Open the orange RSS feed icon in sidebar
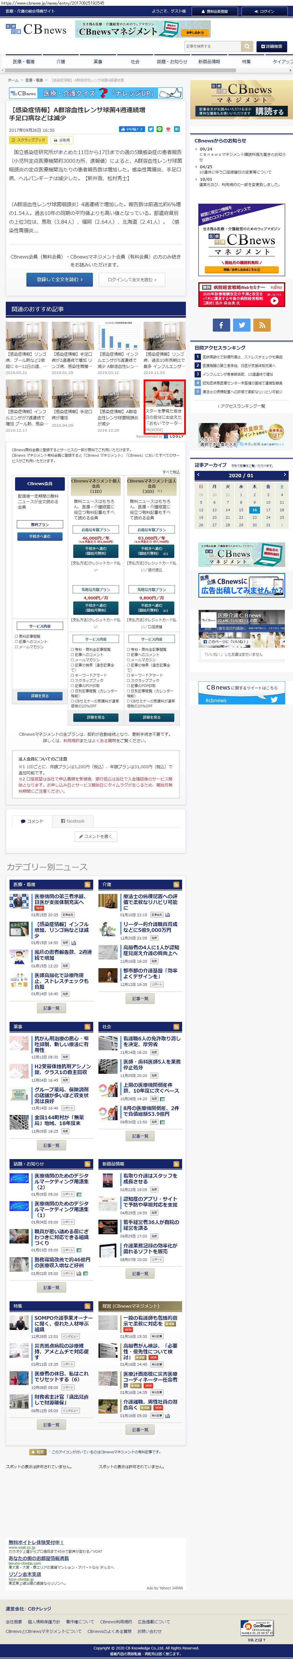293x1659 pixels. coord(262,325)
